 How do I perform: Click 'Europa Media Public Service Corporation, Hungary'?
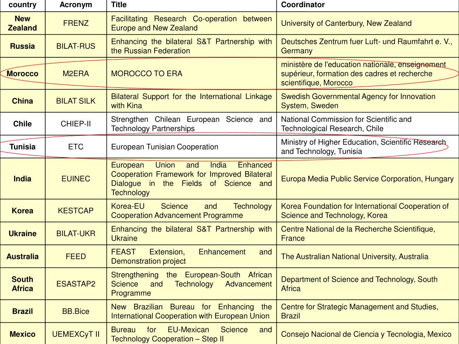click(368, 179)
